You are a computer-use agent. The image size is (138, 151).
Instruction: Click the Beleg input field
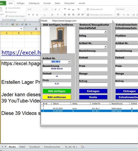pos(93,39)
